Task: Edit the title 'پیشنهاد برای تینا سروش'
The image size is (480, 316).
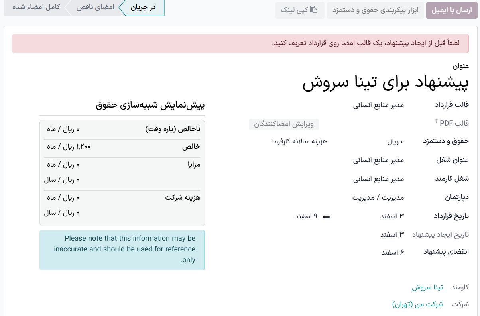Action: coord(386,82)
